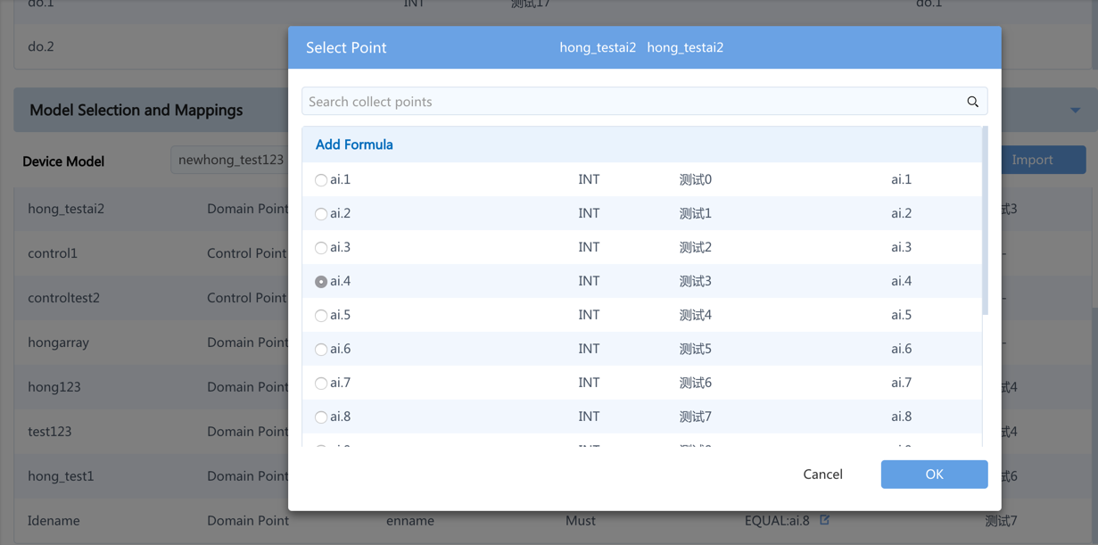
Task: Cancel the Select Point dialog
Action: click(x=822, y=475)
